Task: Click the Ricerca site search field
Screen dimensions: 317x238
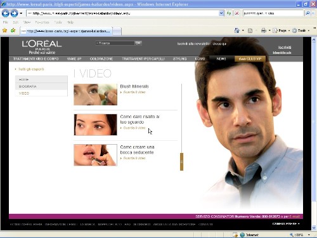Action: tap(115, 43)
